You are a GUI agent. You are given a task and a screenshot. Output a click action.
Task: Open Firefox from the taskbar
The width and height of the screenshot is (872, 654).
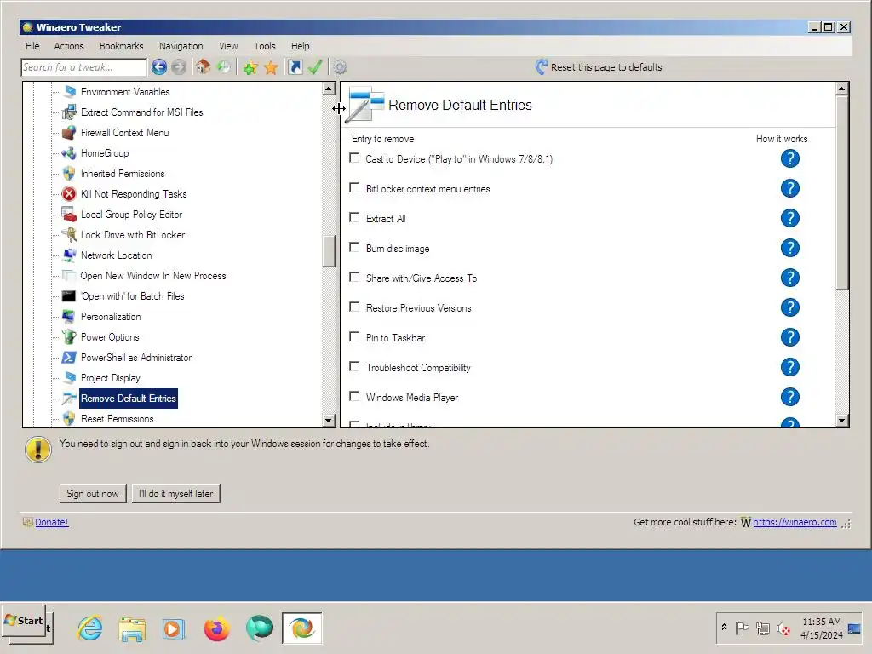(x=217, y=628)
